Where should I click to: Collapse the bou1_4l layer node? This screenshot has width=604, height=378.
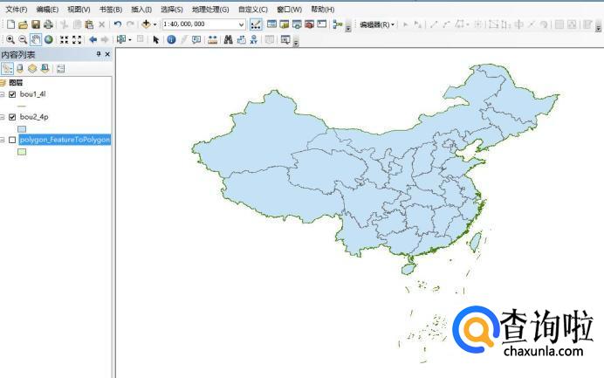tap(3, 94)
